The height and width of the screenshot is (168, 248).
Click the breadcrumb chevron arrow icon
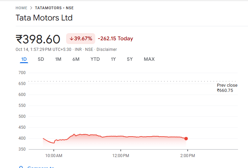(31, 8)
